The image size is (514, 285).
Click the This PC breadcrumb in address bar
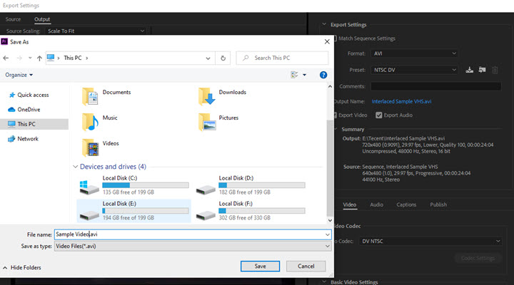coord(72,58)
